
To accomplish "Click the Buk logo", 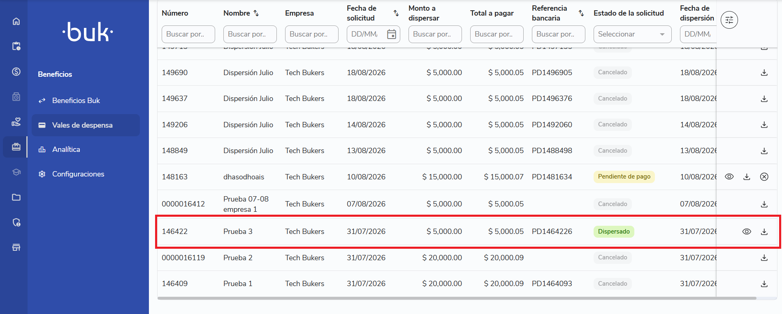I will [88, 32].
